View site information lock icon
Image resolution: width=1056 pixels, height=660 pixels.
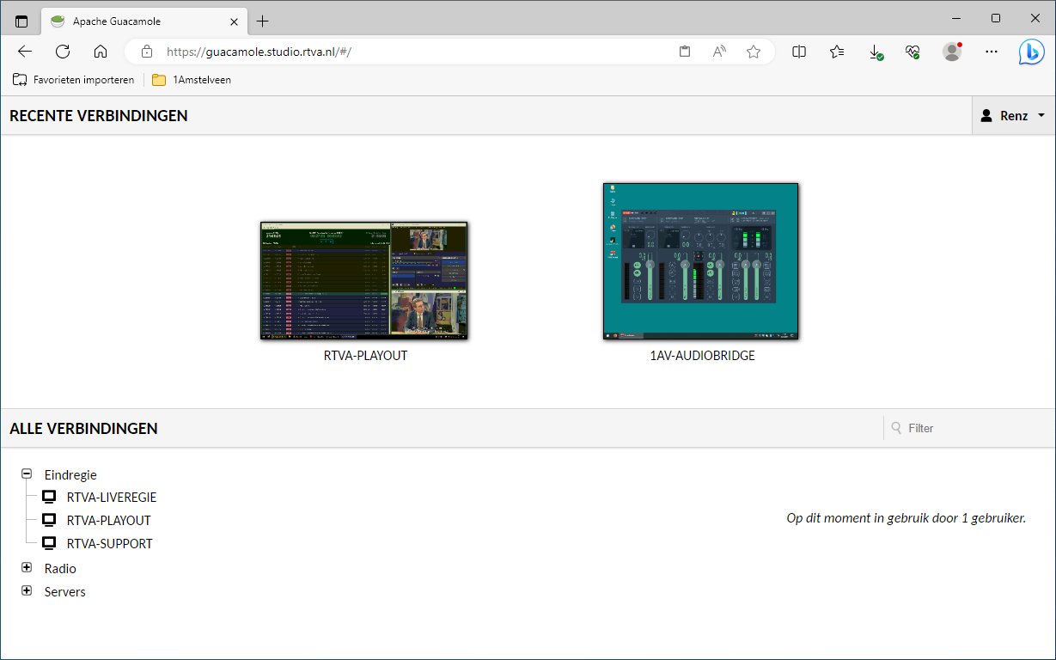click(x=147, y=52)
